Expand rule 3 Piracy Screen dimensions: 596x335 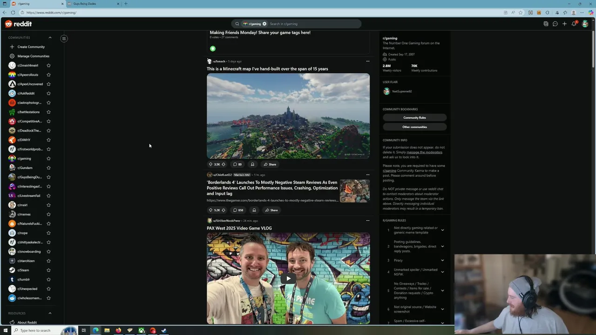pyautogui.click(x=442, y=260)
